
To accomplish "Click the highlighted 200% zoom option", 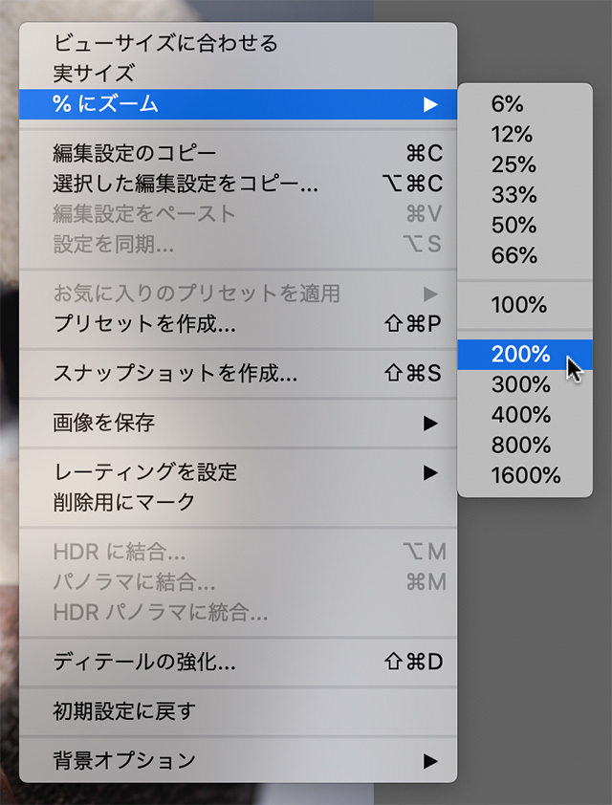I will click(x=521, y=355).
